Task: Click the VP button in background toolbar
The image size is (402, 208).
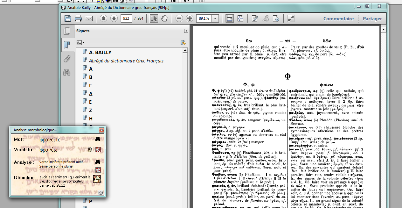Action: point(187,1)
